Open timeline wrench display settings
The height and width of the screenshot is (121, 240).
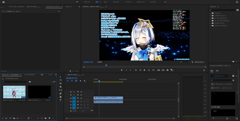(x=85, y=81)
